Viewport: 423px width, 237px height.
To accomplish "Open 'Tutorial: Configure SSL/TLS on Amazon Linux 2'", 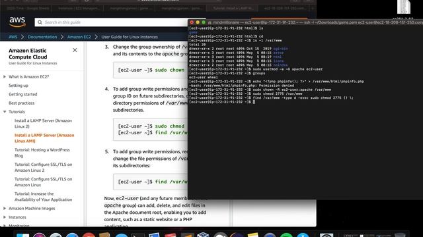I will 44,167.
